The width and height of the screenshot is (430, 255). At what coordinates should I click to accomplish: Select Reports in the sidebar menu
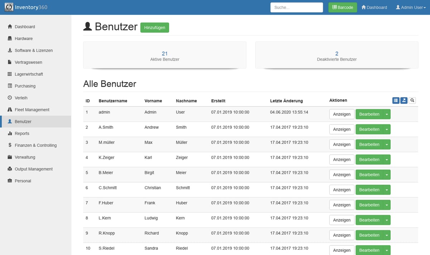pos(22,133)
